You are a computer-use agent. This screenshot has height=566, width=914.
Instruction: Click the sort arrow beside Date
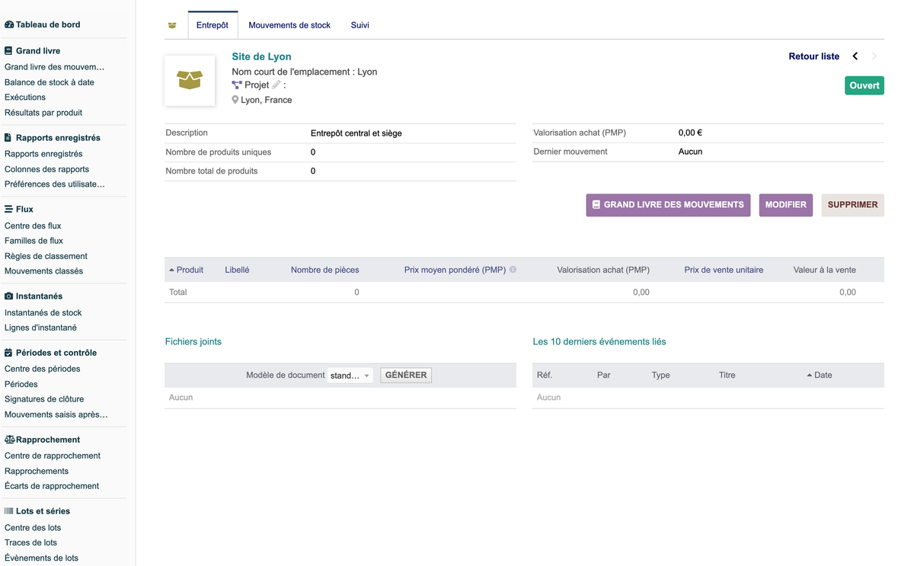pyautogui.click(x=810, y=375)
